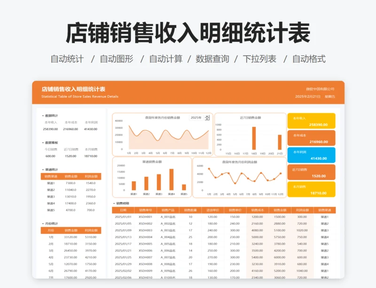The height and width of the screenshot is (288, 376).
Task: Click the 销售明细 section heading
Action: 123,203
